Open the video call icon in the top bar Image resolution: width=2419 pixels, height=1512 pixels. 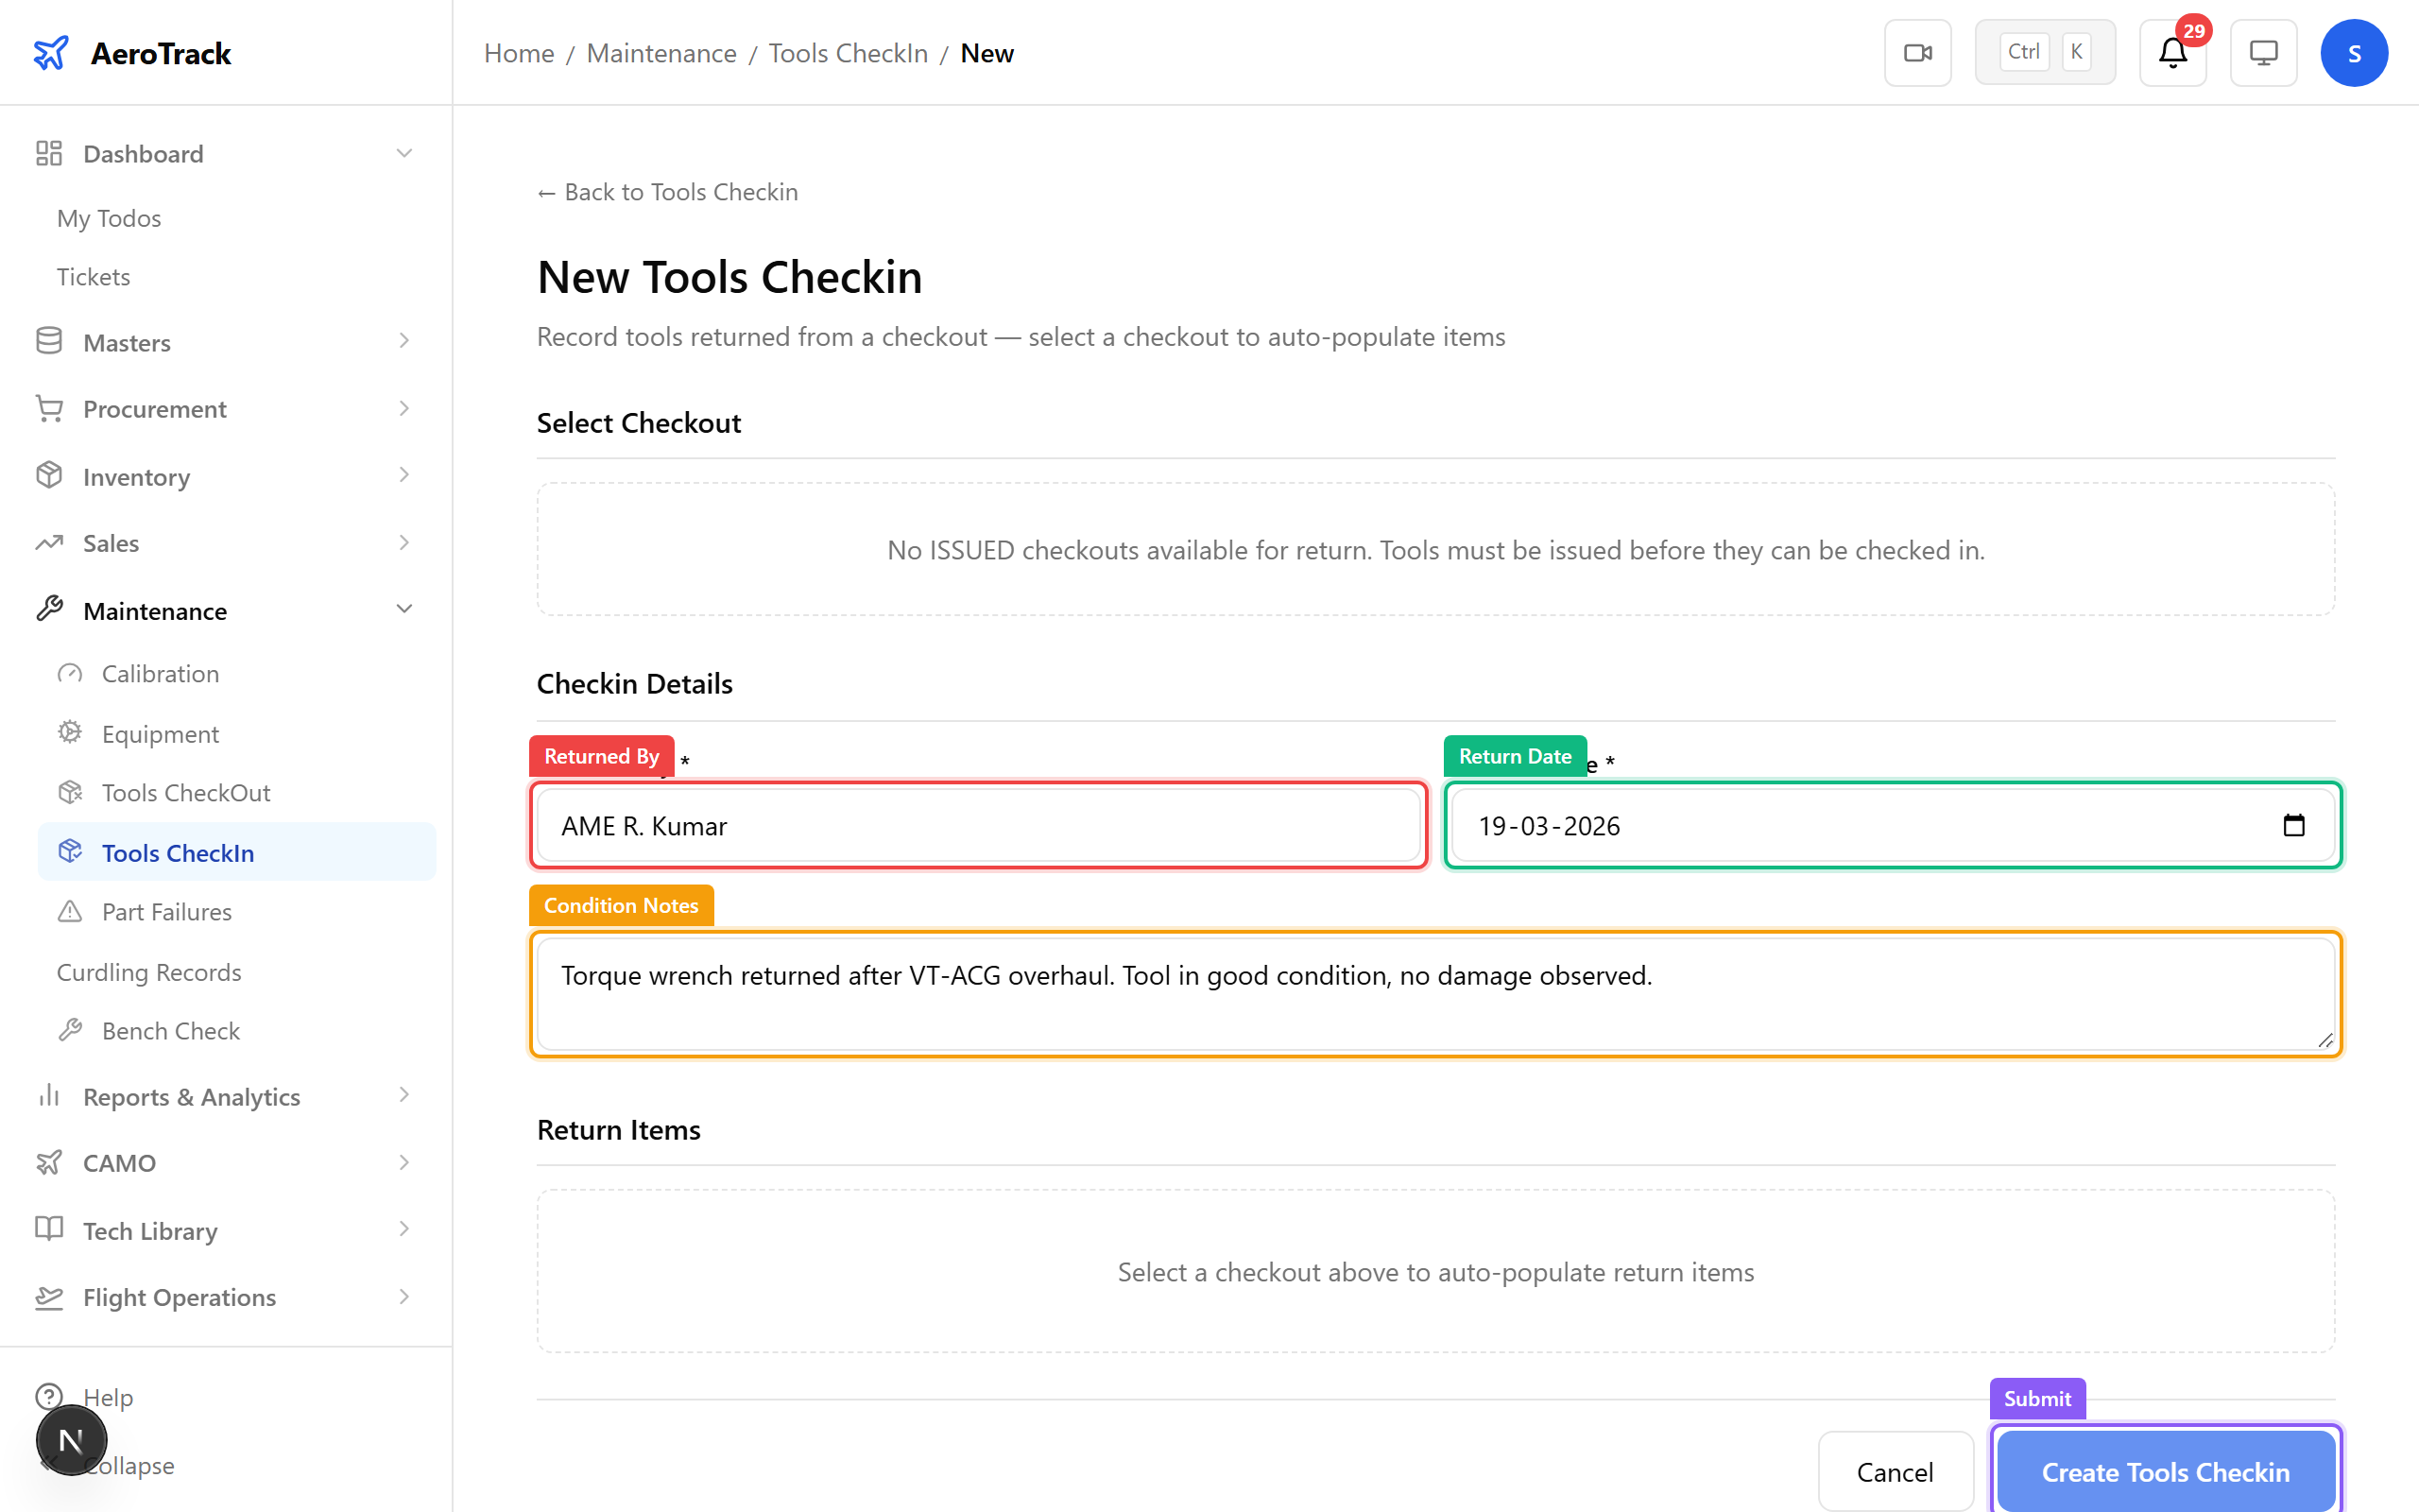(x=1917, y=52)
